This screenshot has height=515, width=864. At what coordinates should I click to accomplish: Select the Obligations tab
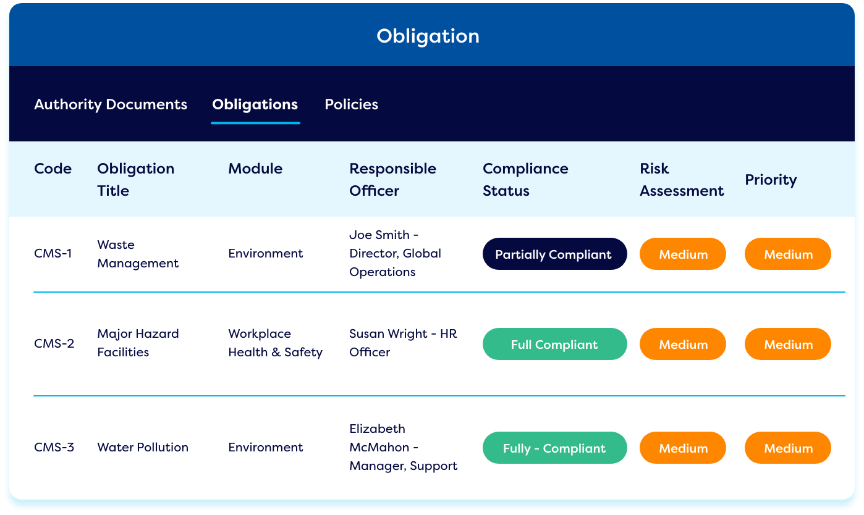click(x=255, y=104)
